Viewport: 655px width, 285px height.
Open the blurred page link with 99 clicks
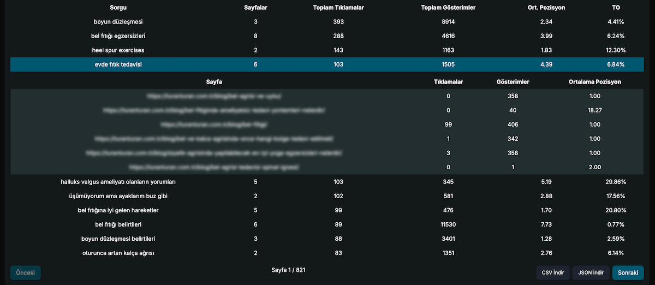214,124
